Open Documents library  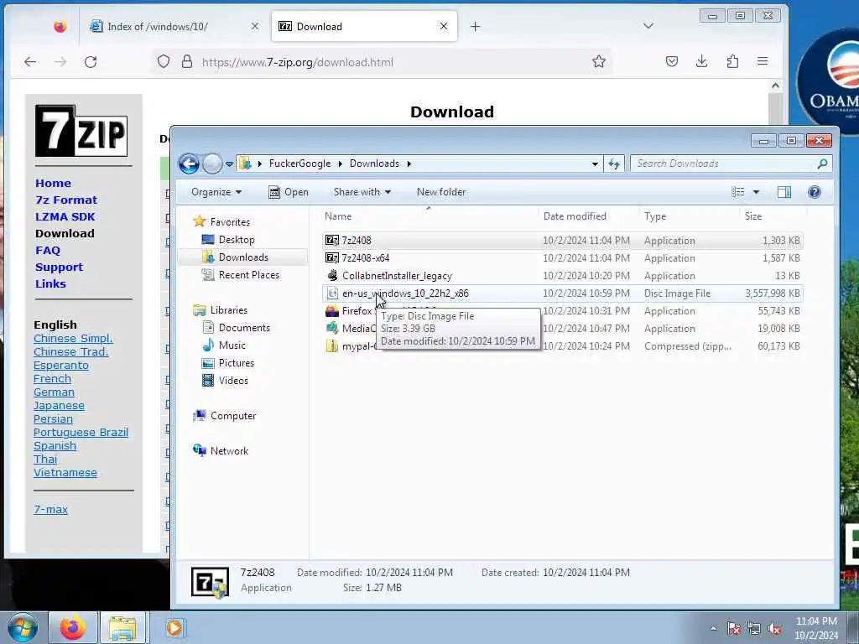coord(244,328)
